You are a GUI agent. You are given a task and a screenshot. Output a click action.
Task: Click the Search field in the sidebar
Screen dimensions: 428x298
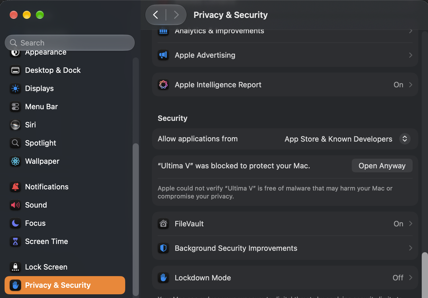pos(70,43)
